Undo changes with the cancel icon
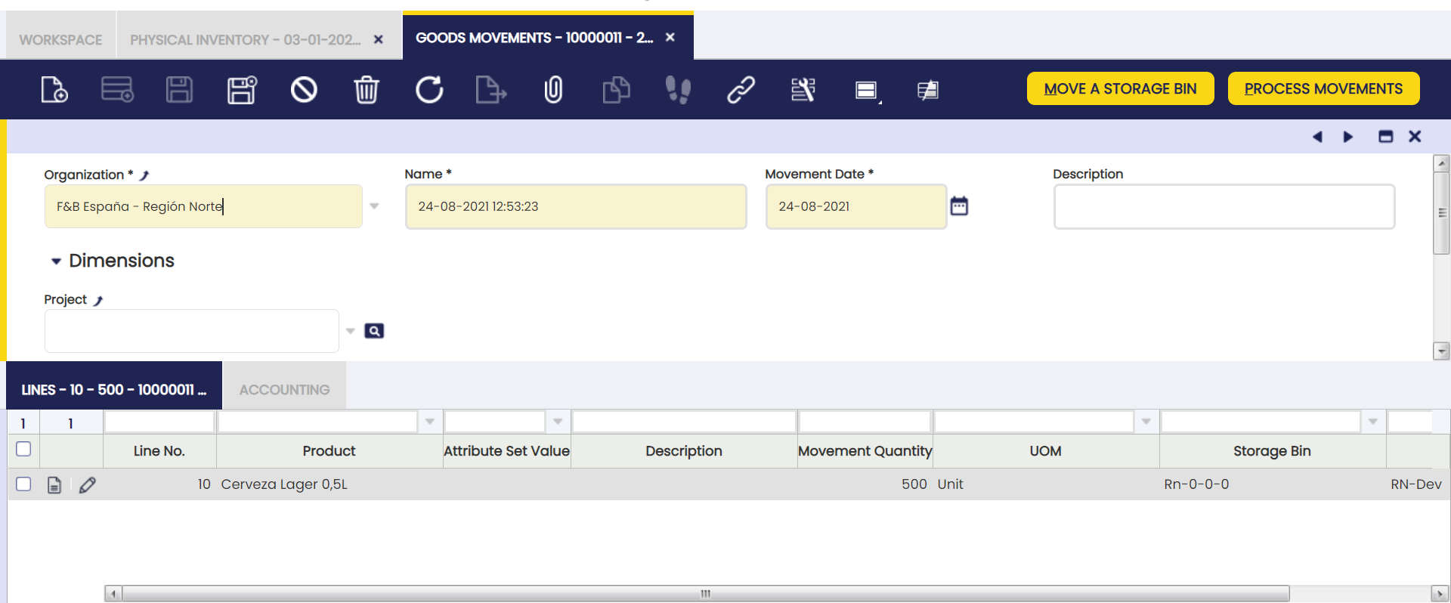 (x=304, y=90)
